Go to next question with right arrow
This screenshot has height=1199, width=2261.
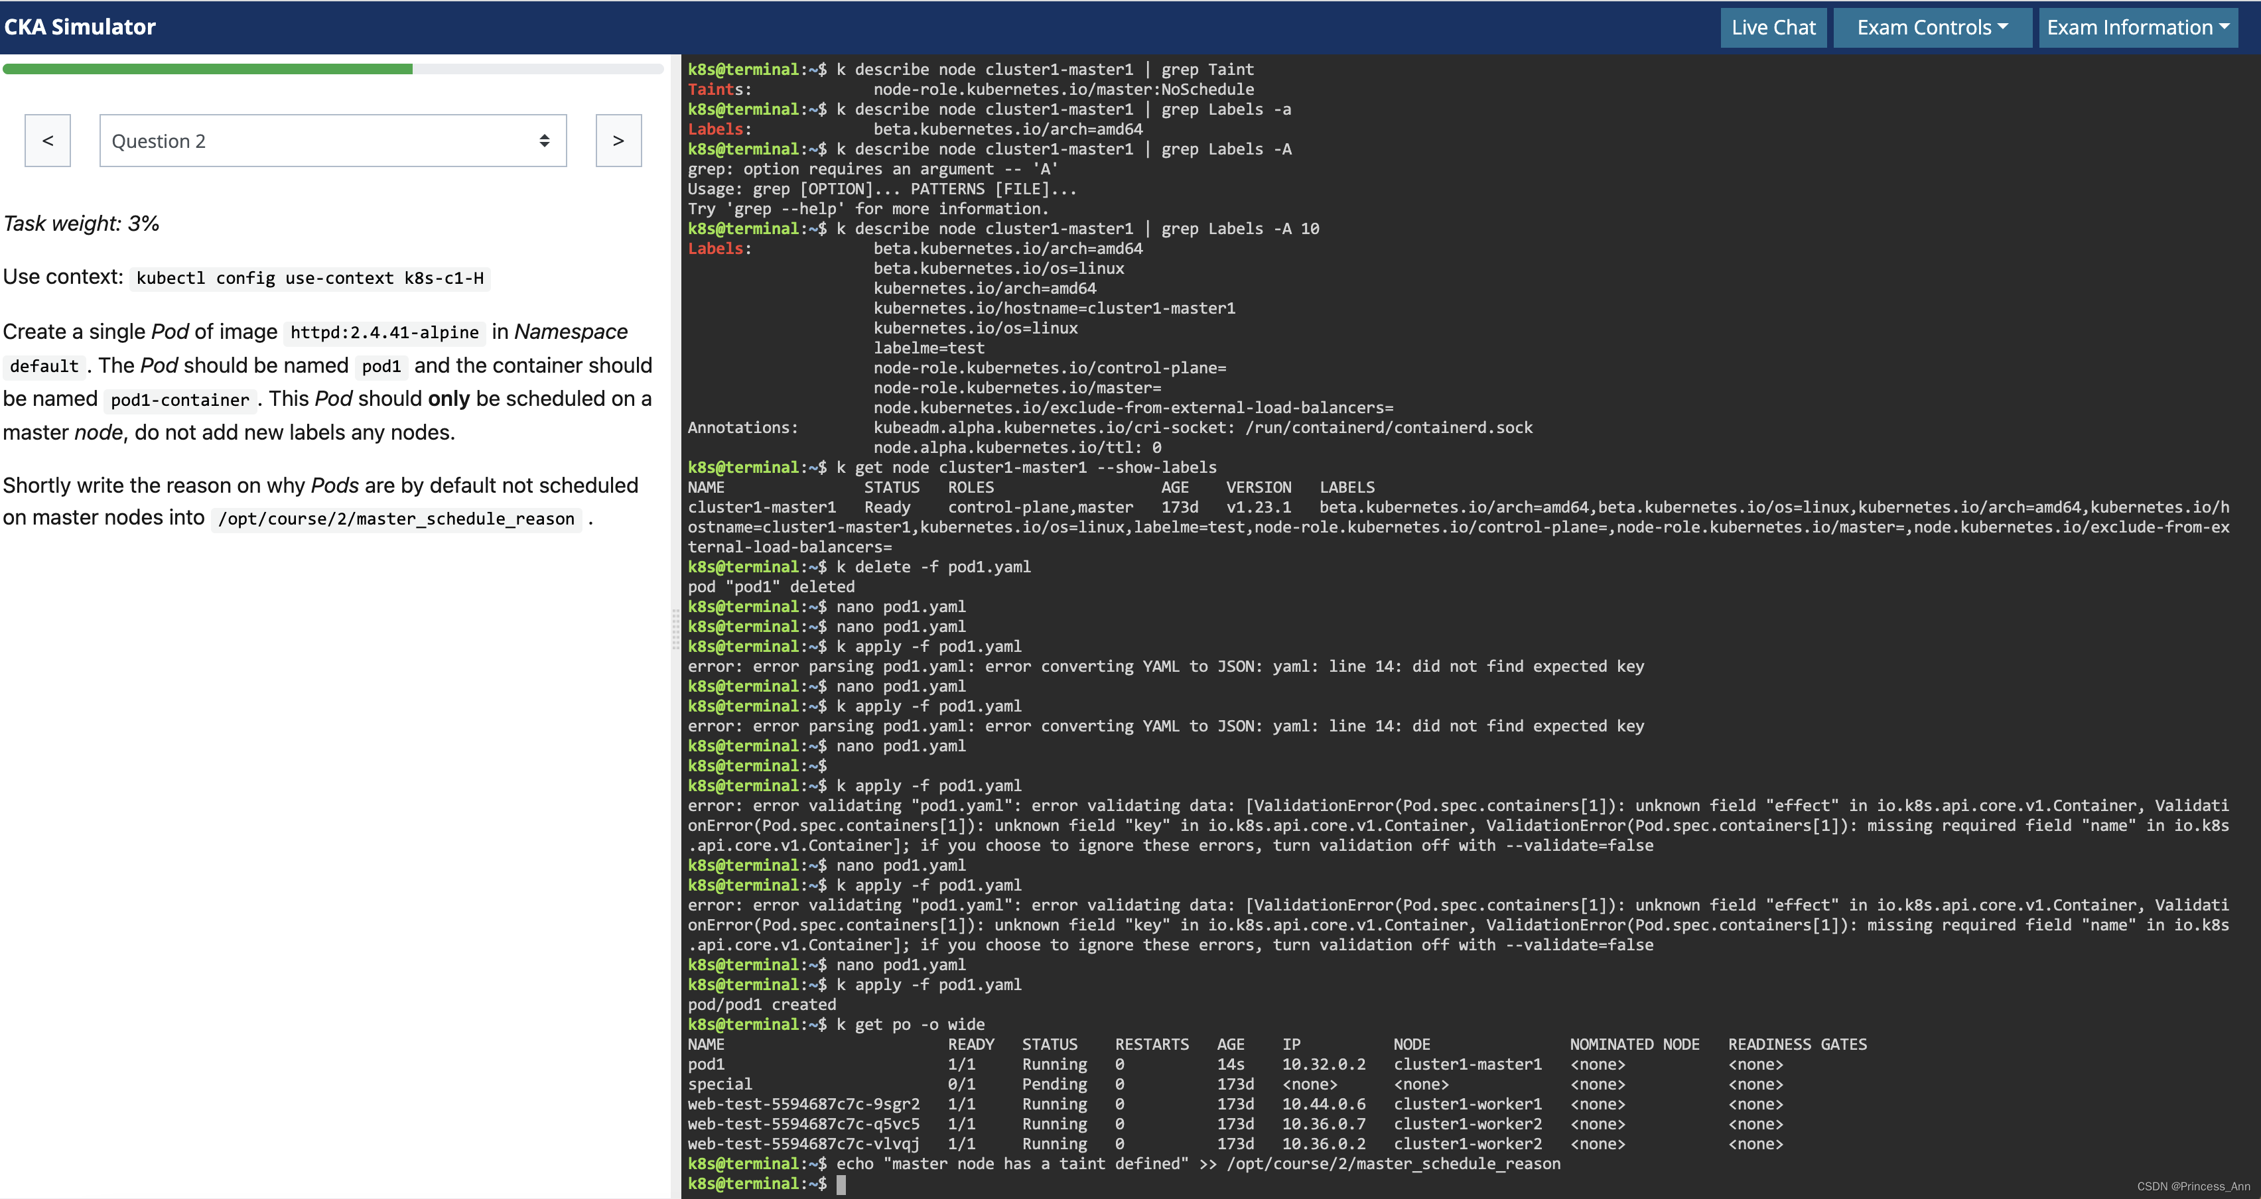point(618,141)
